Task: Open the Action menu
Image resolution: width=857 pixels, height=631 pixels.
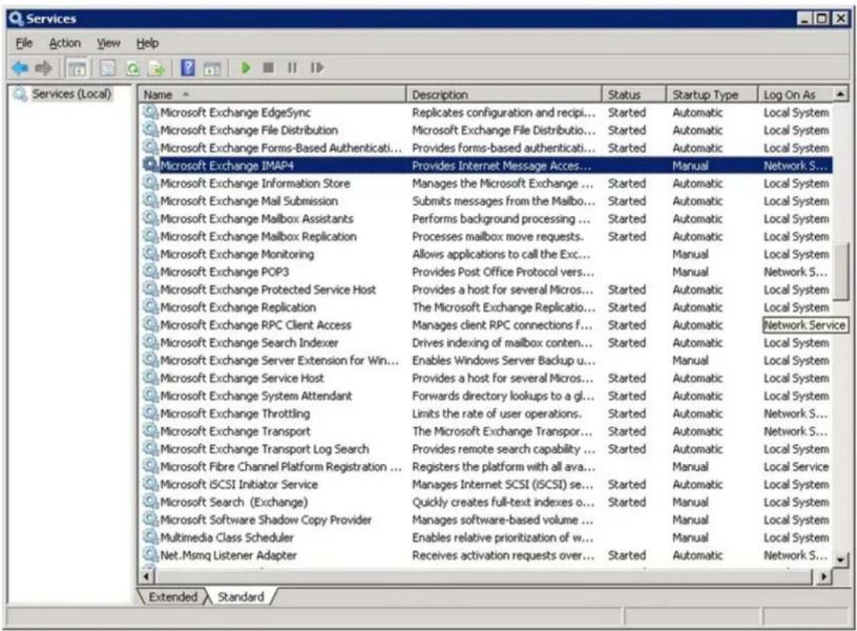Action: coord(64,44)
